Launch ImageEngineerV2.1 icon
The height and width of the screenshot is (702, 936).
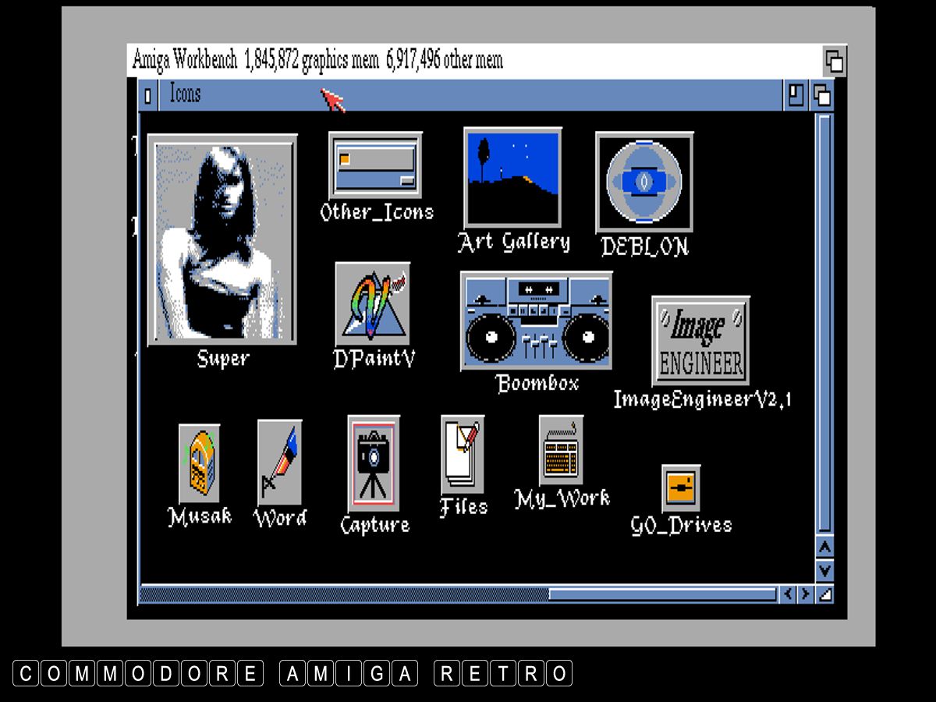pyautogui.click(x=700, y=341)
